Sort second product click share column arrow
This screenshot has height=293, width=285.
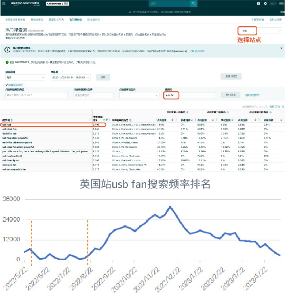click(x=213, y=120)
